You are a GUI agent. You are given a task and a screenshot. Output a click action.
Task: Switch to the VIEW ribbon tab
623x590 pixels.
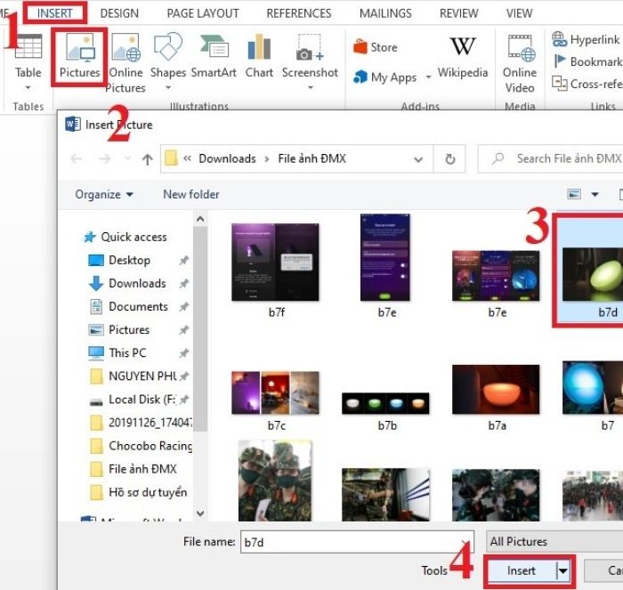(519, 13)
